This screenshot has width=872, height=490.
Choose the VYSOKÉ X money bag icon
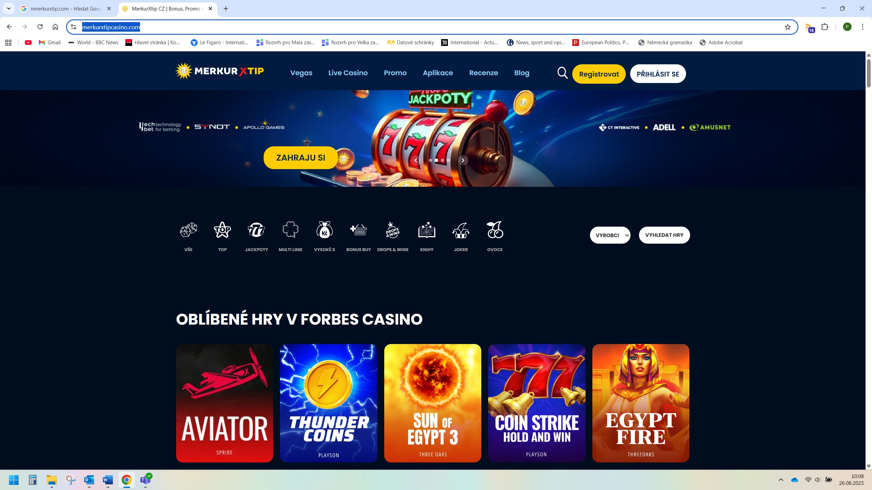pos(324,230)
